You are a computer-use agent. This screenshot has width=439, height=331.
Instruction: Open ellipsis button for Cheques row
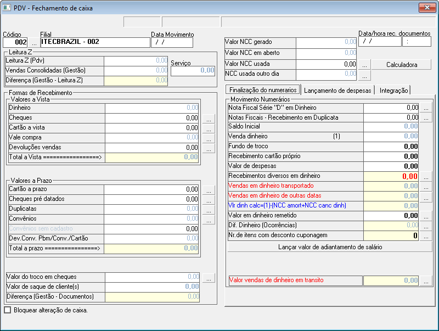pos(209,119)
